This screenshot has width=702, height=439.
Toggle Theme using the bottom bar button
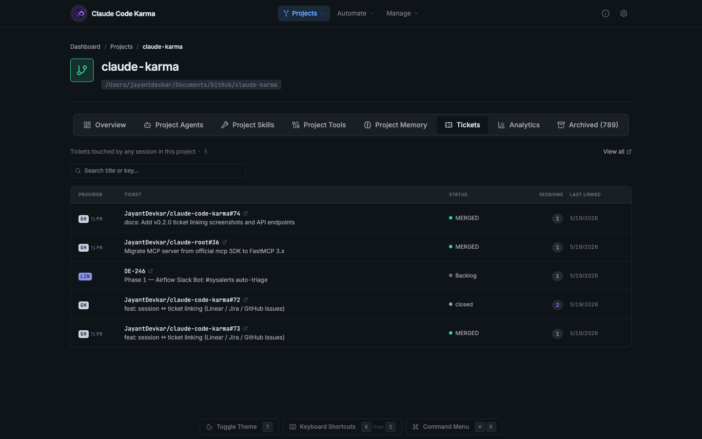tap(239, 427)
